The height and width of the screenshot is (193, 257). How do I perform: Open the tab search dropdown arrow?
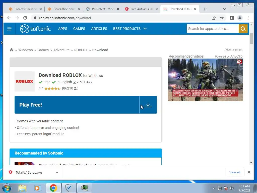(x=224, y=9)
